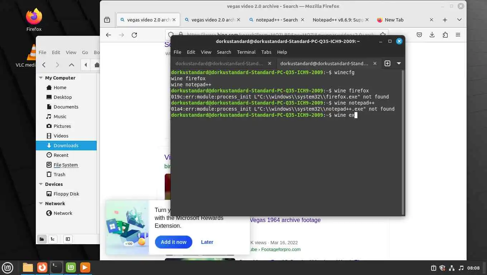This screenshot has width=487, height=275.
Task: Open the Firefox hamburger application menu
Action: pos(458,35)
